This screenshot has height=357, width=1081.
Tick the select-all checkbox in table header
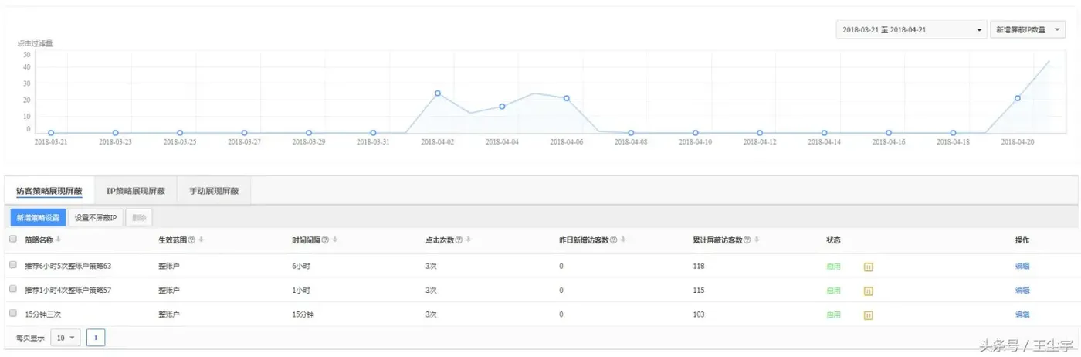[12, 240]
